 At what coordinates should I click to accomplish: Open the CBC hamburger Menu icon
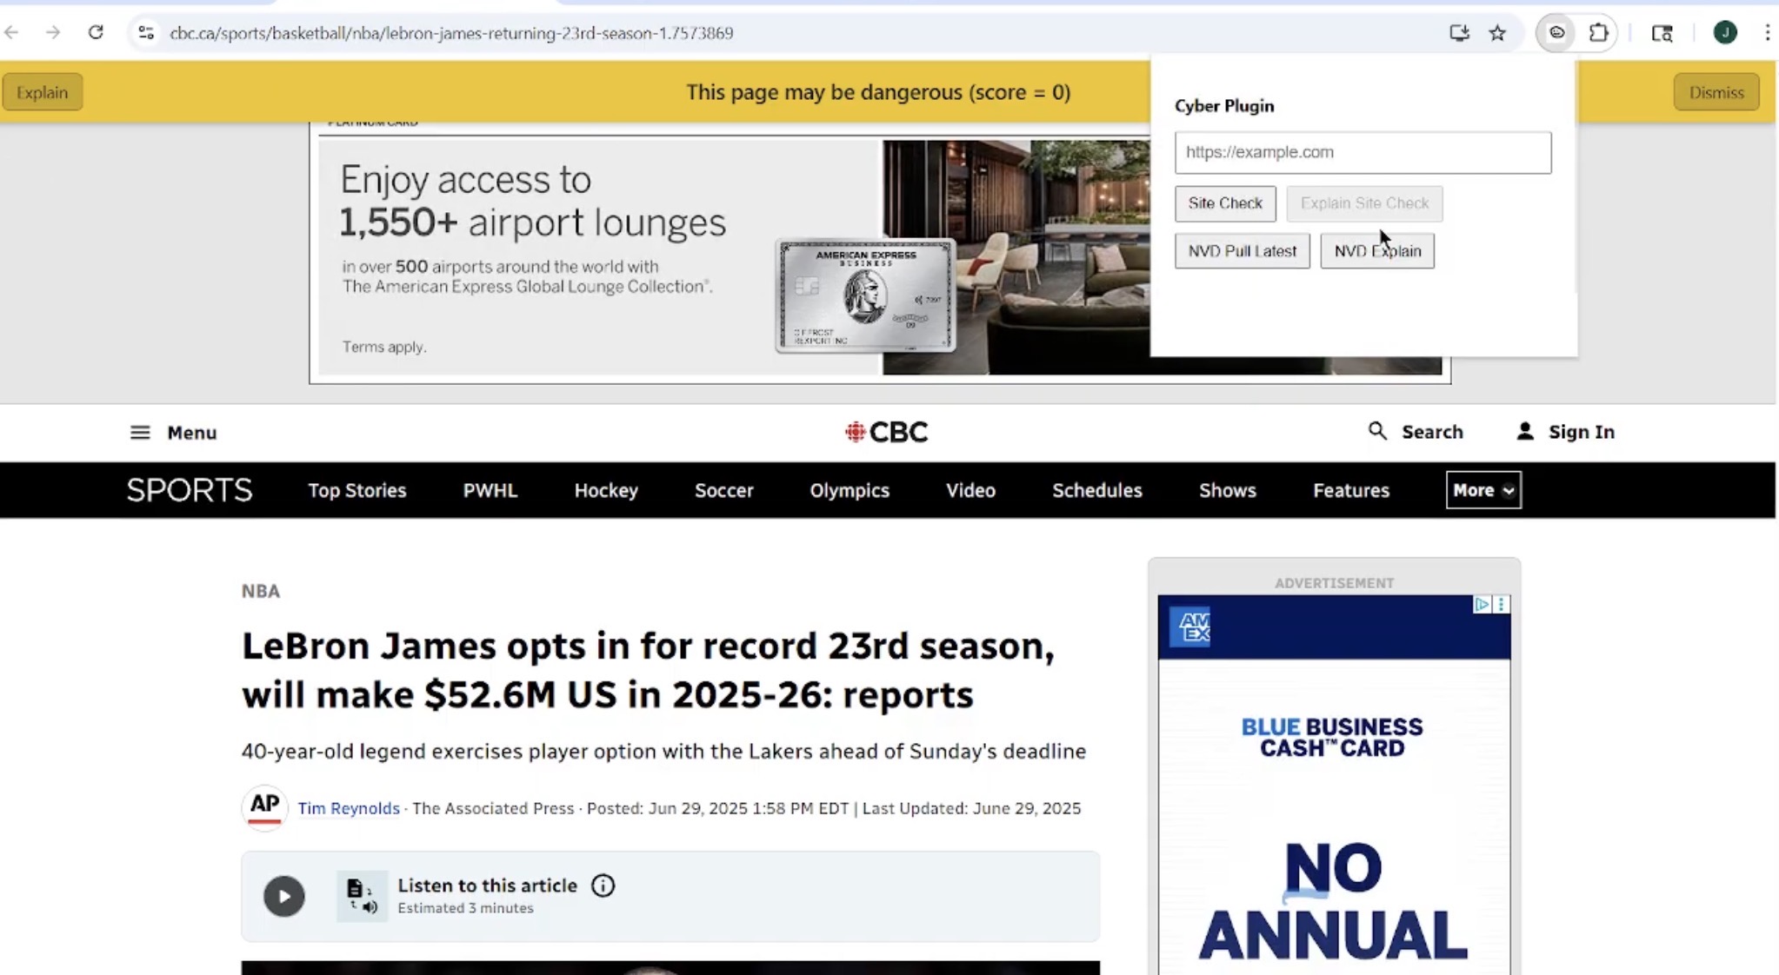140,433
